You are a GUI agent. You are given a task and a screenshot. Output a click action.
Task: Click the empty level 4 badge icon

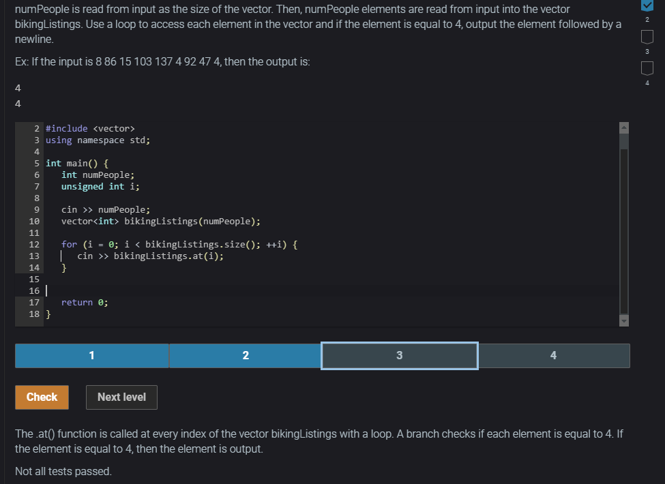coord(647,68)
